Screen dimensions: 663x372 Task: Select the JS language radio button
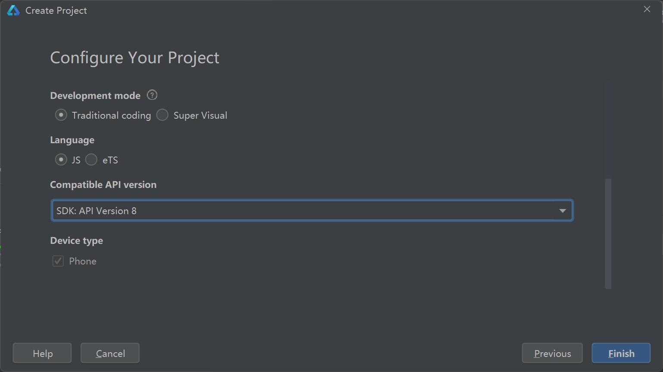tap(61, 160)
